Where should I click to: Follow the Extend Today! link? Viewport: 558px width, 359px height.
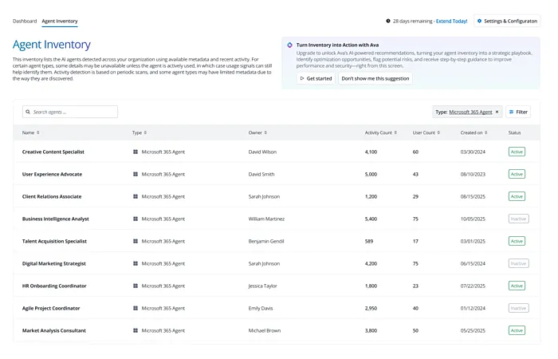point(452,21)
